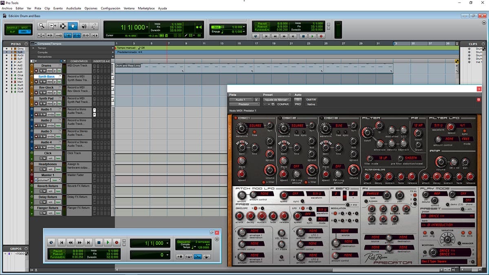The width and height of the screenshot is (489, 275).
Task: Select the Scrubber speaker tool
Action: click(x=84, y=26)
